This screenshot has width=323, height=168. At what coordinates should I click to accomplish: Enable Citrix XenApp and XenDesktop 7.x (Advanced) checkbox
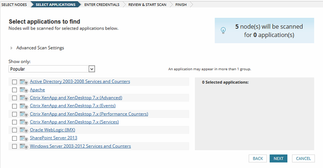(14, 98)
